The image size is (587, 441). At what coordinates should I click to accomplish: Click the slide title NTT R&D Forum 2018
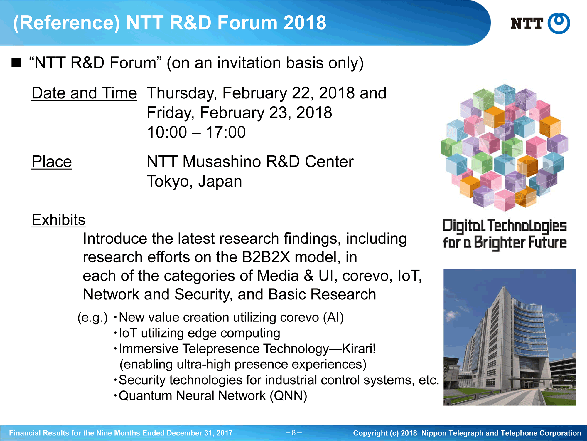tap(170, 23)
